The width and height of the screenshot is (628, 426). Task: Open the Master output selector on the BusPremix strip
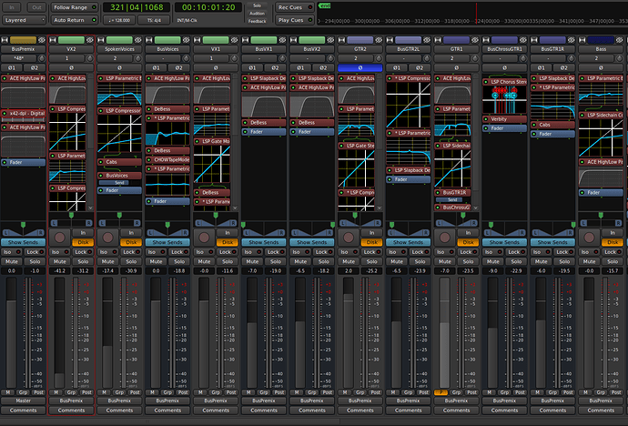(x=24, y=401)
